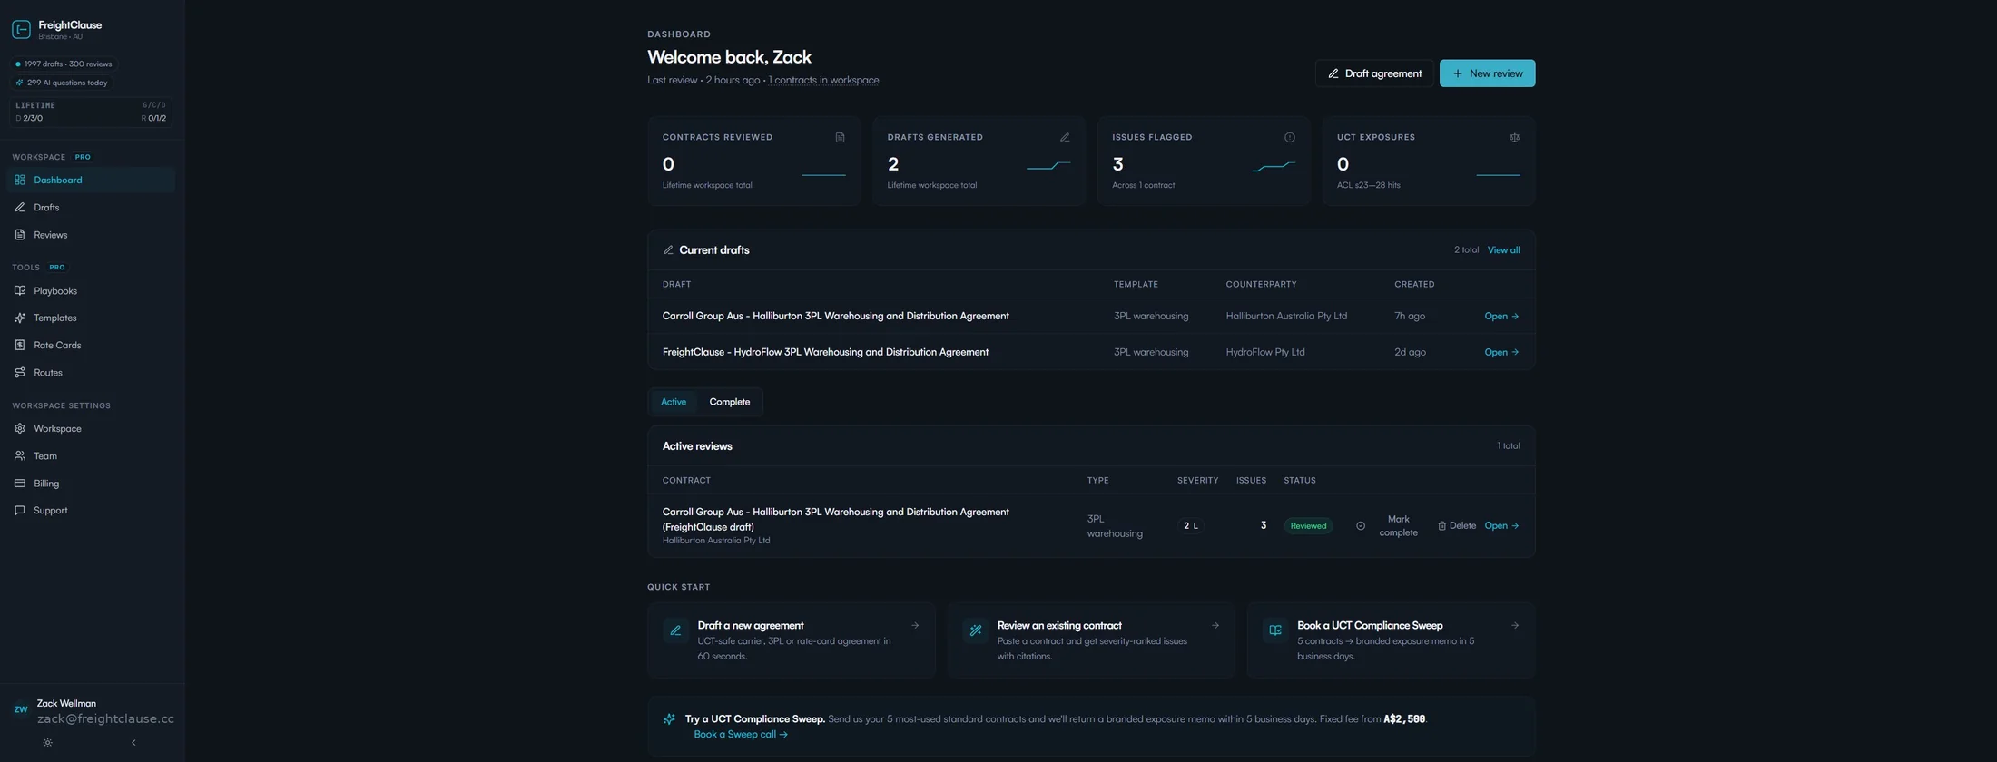This screenshot has width=1997, height=762.
Task: Click View all in Current drafts
Action: point(1503,249)
